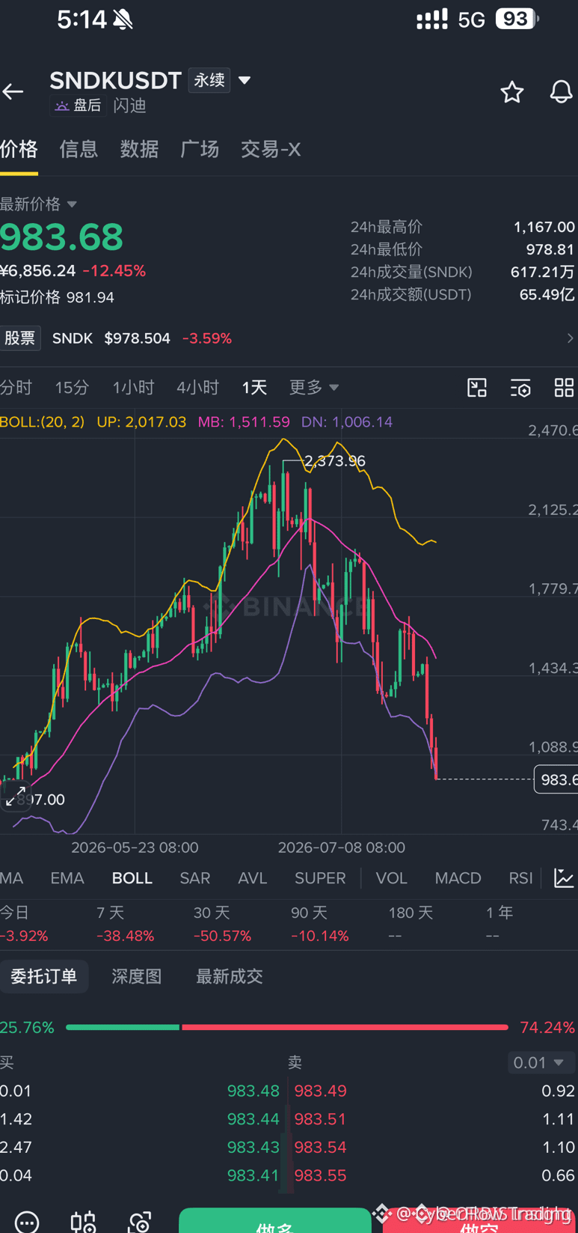Open the third bottom bar icon

coord(140,1221)
